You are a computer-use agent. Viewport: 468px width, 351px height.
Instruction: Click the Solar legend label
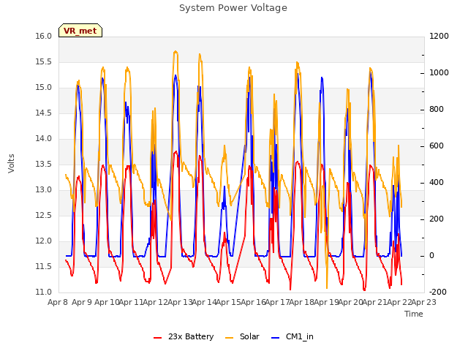[x=249, y=336]
